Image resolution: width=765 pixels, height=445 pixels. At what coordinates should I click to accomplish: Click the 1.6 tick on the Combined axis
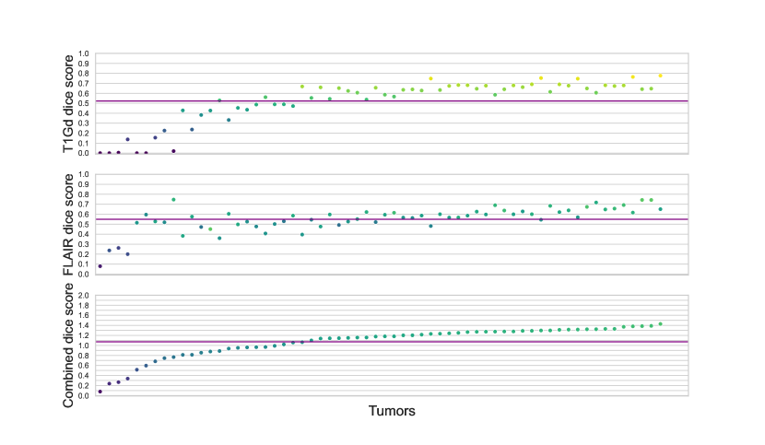84,316
